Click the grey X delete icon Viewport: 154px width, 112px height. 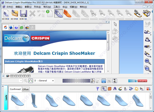pos(32,14)
